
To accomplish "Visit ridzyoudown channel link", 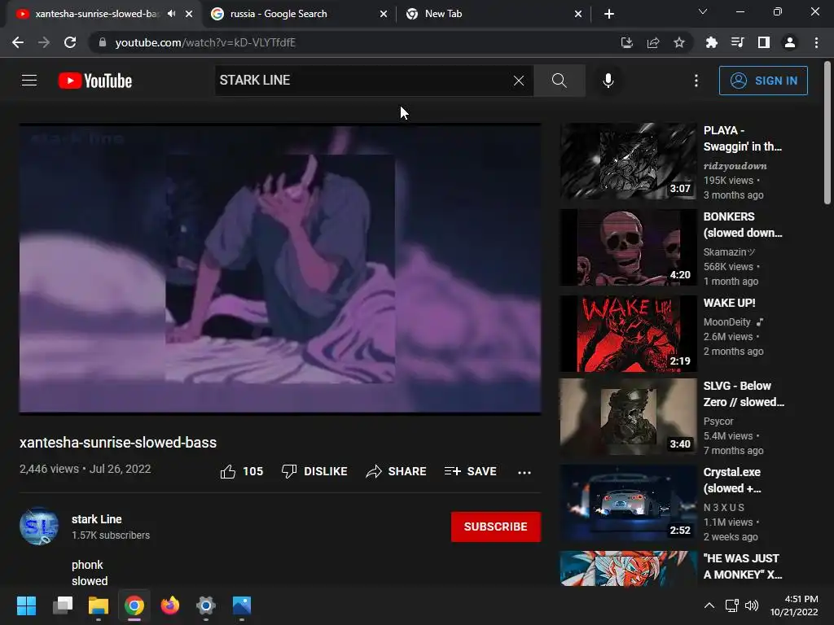I will pos(735,166).
